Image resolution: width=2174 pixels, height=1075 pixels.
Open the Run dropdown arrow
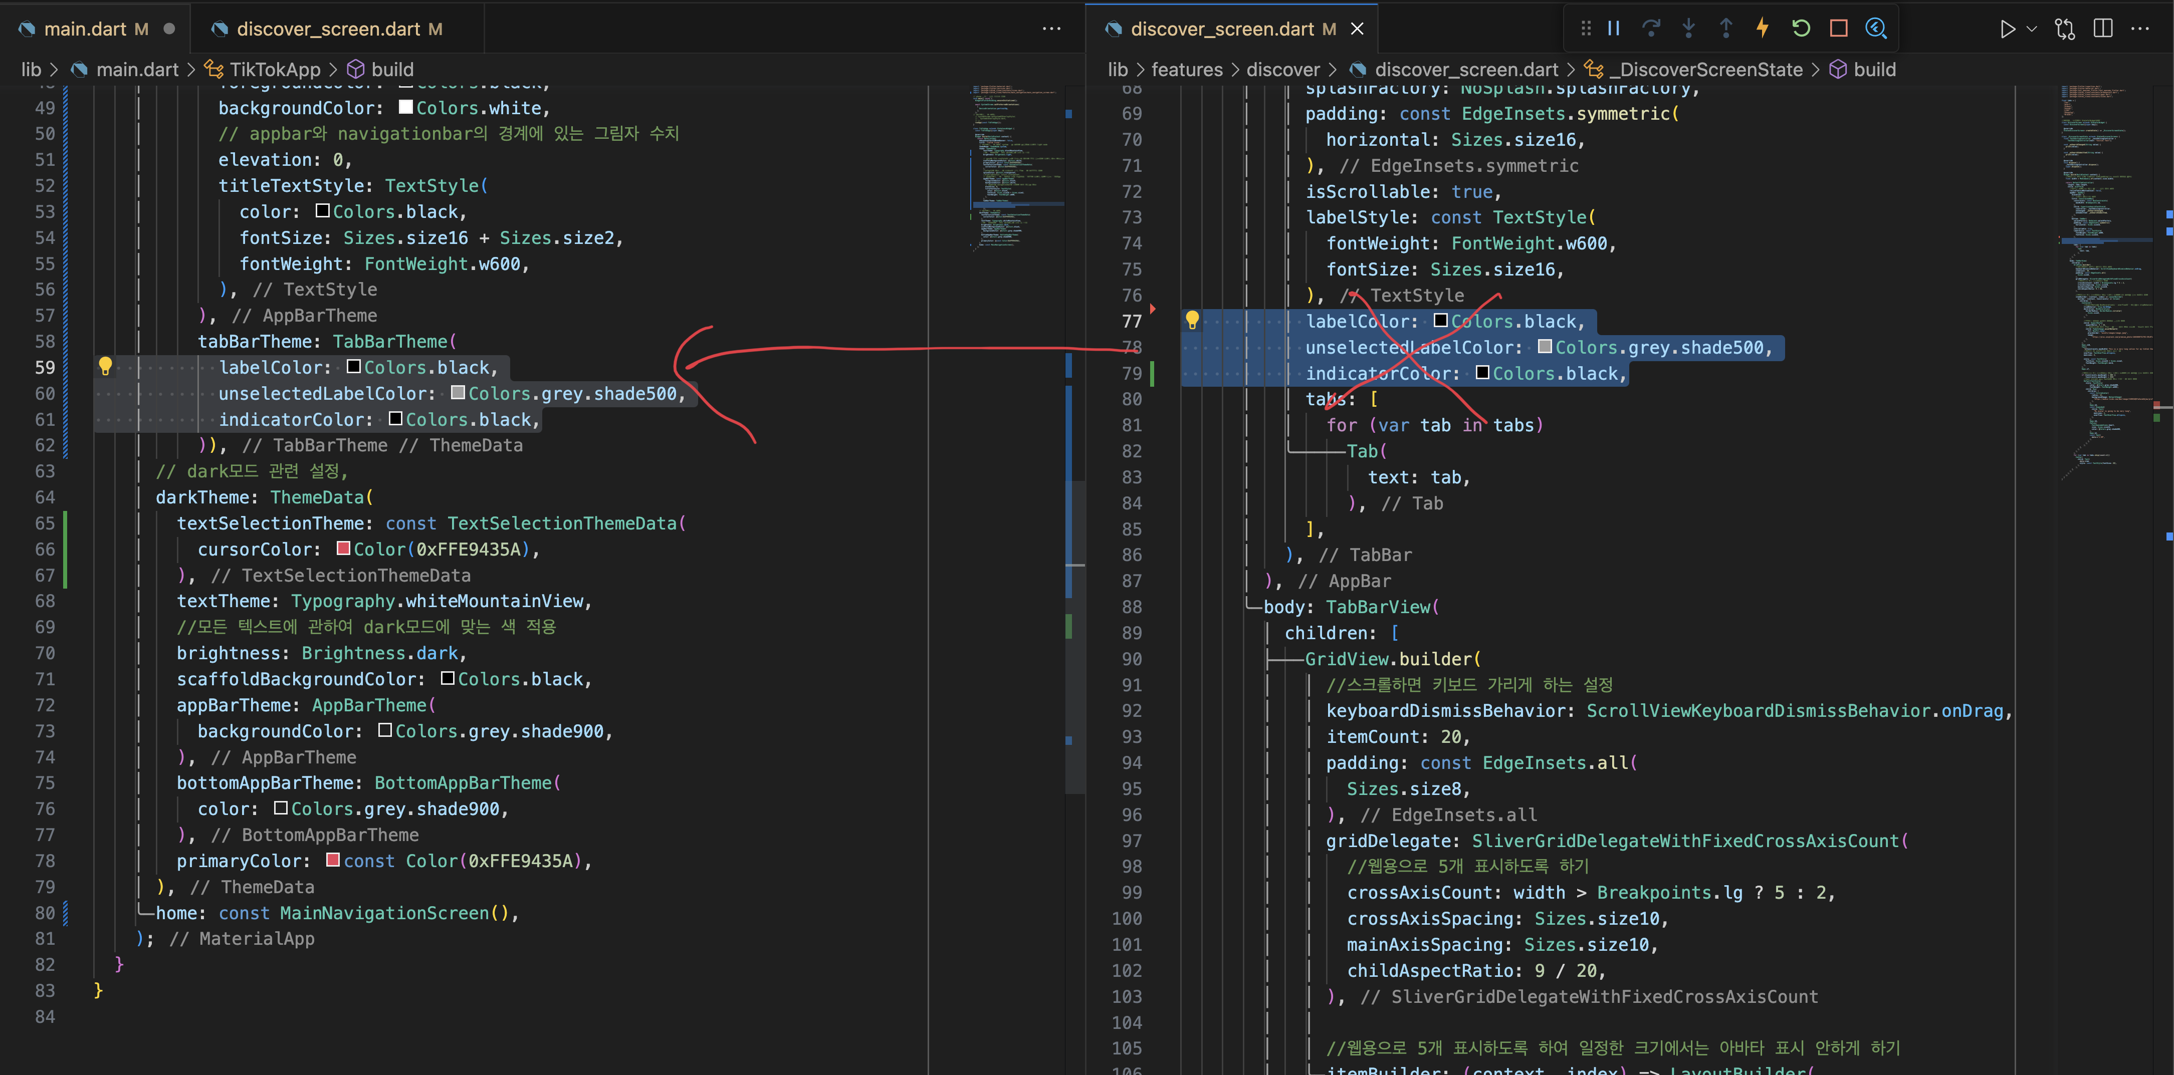point(2031,29)
